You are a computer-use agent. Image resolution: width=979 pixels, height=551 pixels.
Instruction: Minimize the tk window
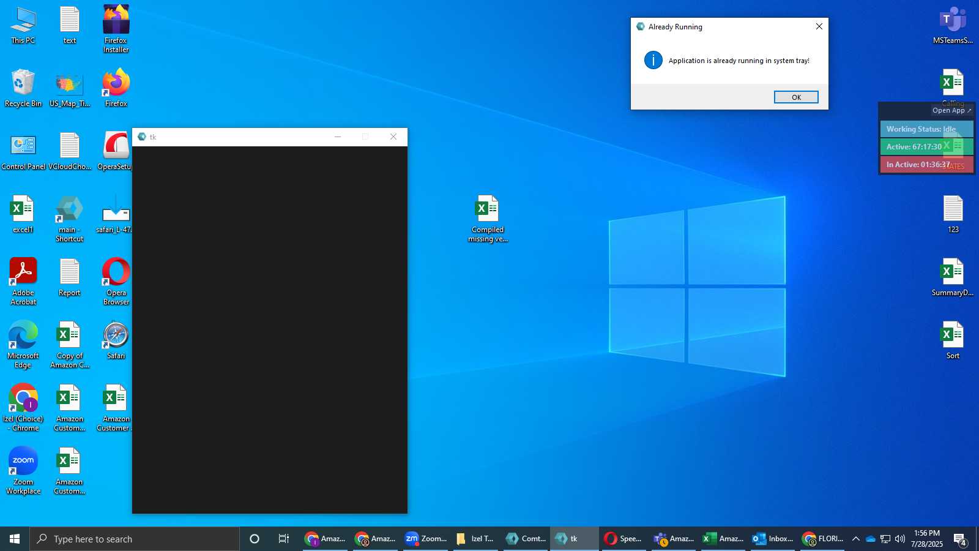click(x=338, y=137)
